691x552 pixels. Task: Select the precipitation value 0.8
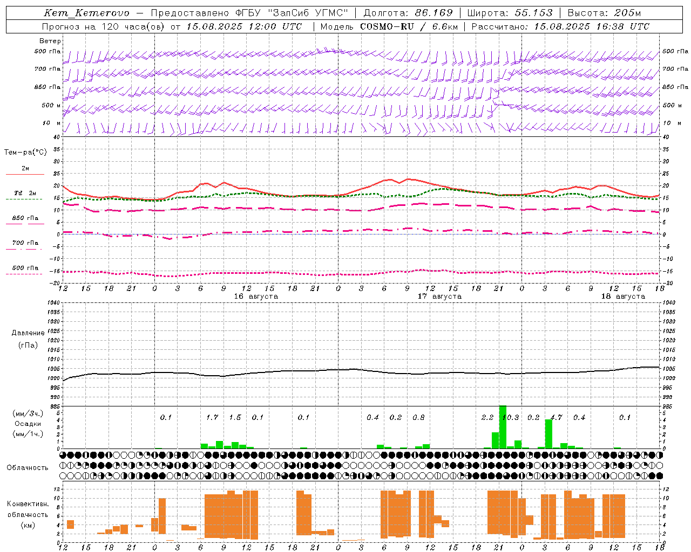coord(418,417)
